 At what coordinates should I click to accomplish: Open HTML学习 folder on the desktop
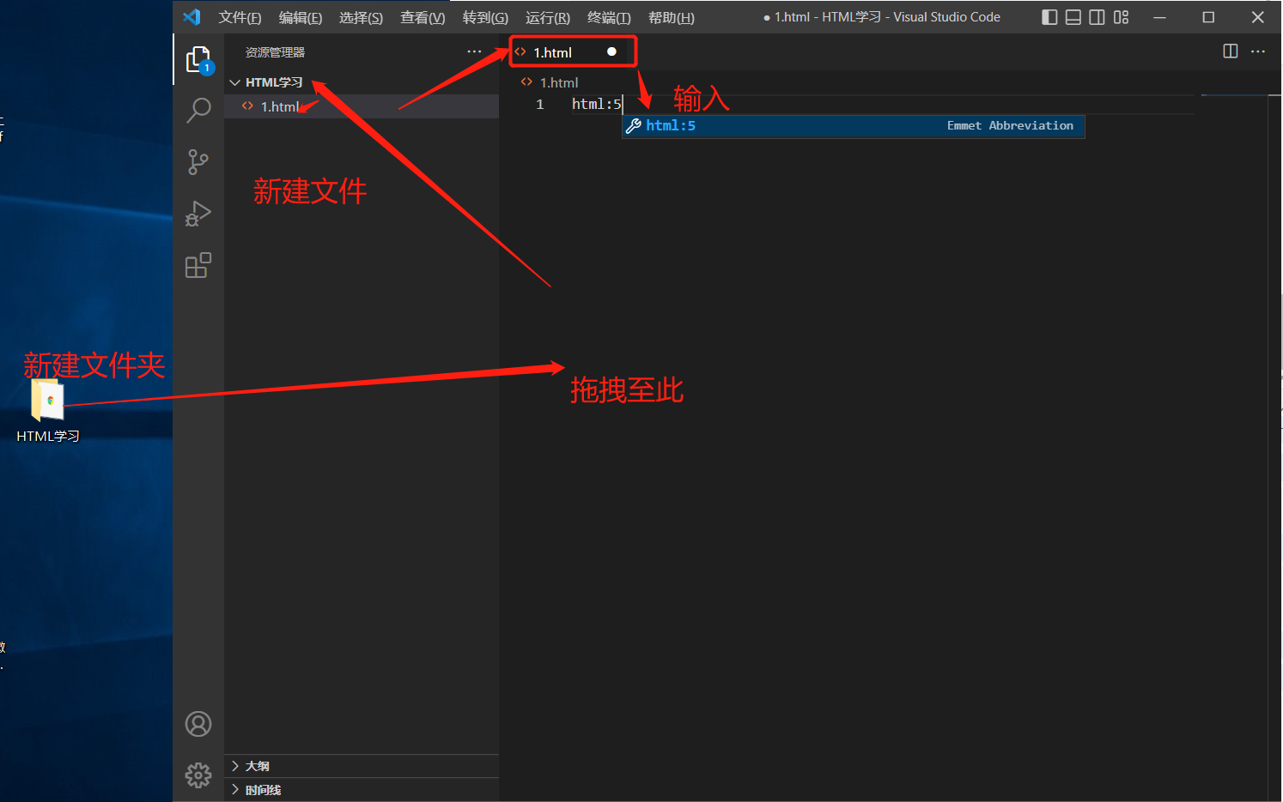coord(48,410)
